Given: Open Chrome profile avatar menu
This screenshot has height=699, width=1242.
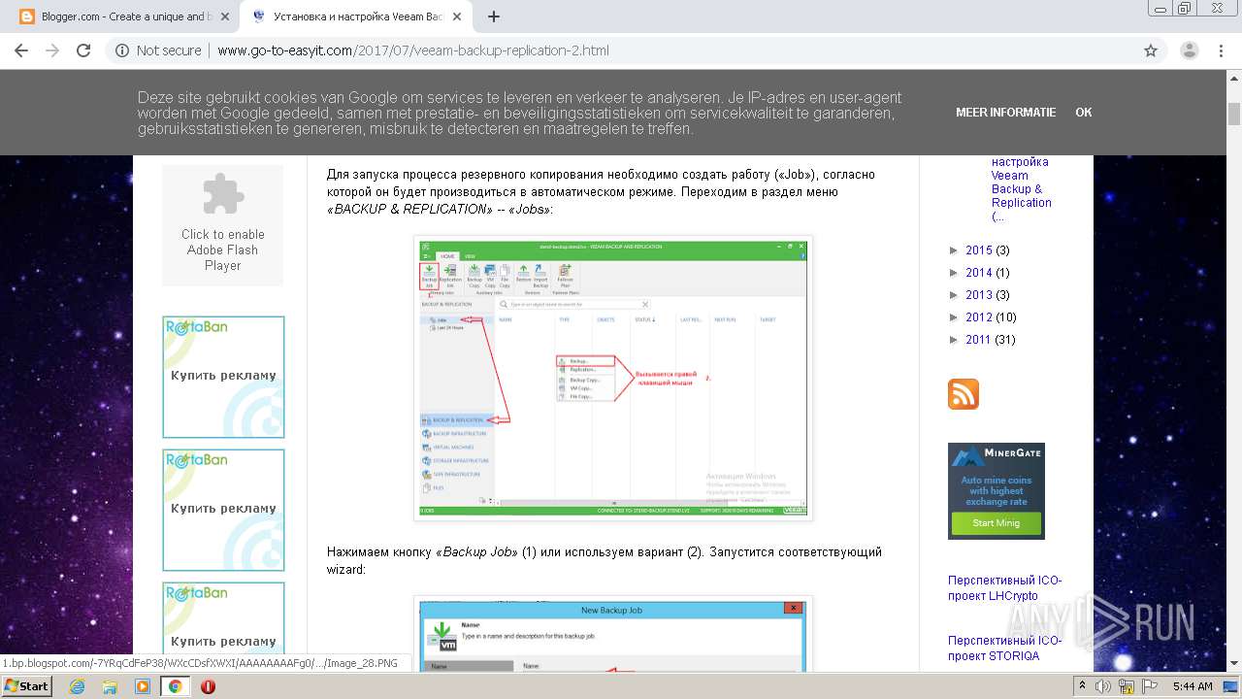Looking at the screenshot, I should 1189,50.
